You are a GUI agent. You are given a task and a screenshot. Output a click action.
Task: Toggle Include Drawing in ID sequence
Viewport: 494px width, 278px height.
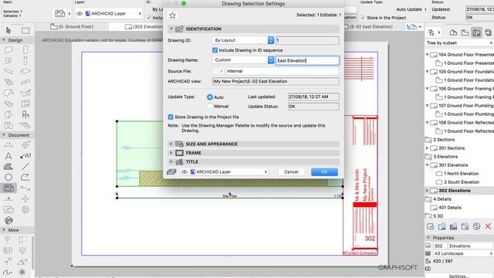(x=215, y=50)
